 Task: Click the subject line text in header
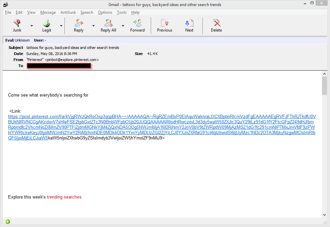(x=73, y=48)
